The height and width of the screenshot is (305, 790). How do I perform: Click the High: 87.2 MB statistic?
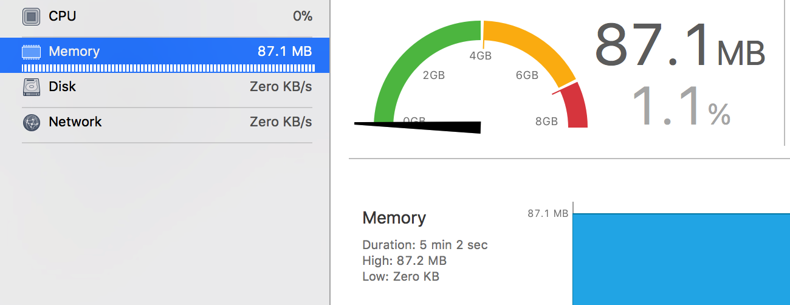coord(404,261)
